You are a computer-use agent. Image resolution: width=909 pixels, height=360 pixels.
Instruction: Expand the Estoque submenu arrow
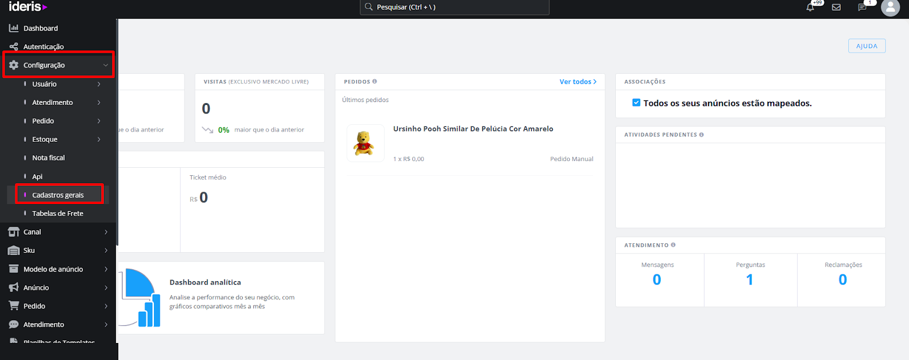pos(99,139)
